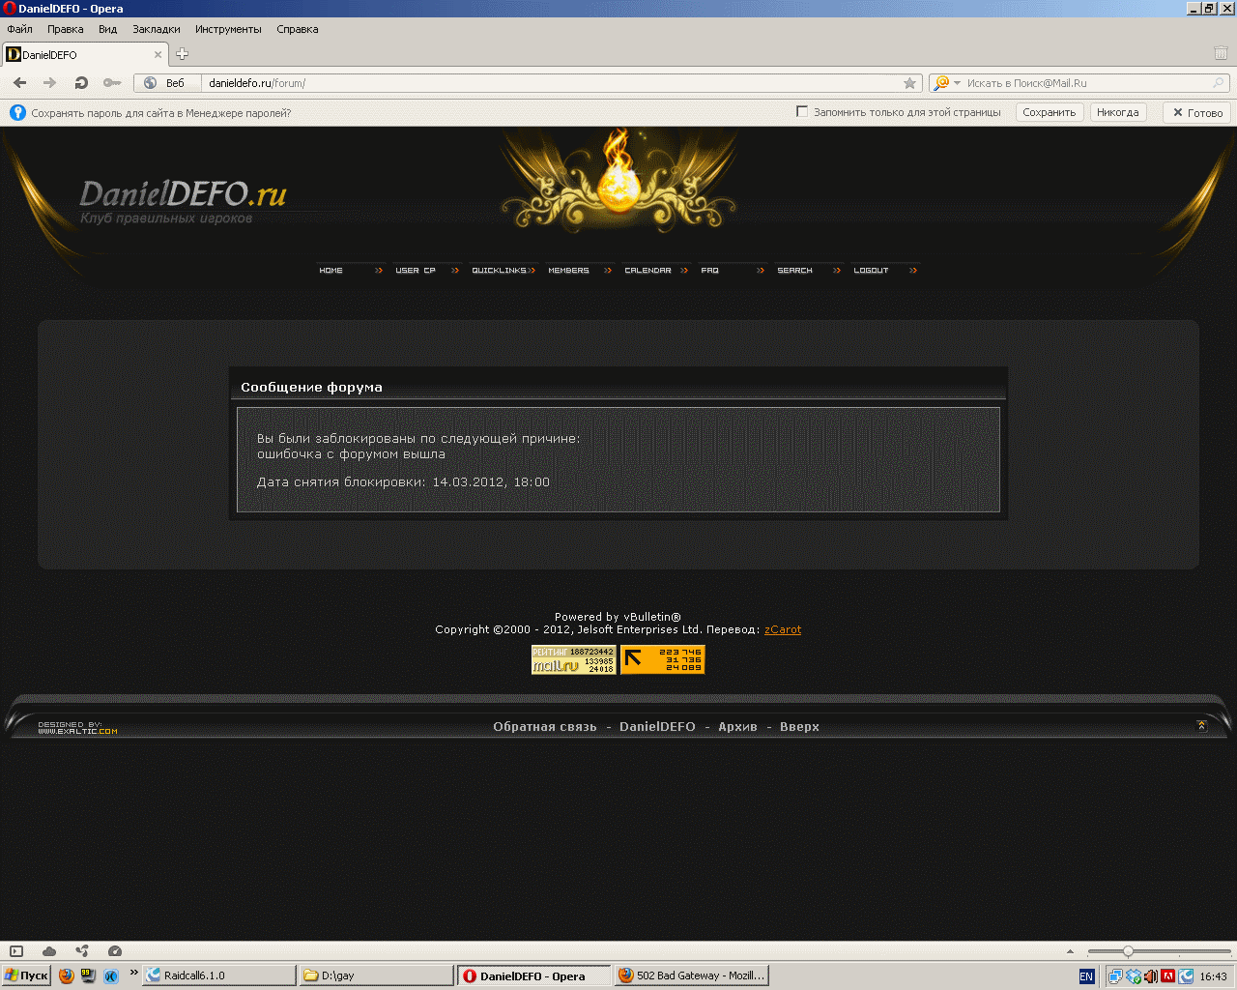The height and width of the screenshot is (990, 1237).
Task: Open CALENDAR in forum navigation
Action: 656,270
